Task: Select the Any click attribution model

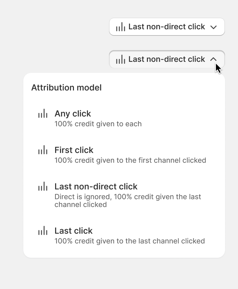Action: pyautogui.click(x=73, y=114)
